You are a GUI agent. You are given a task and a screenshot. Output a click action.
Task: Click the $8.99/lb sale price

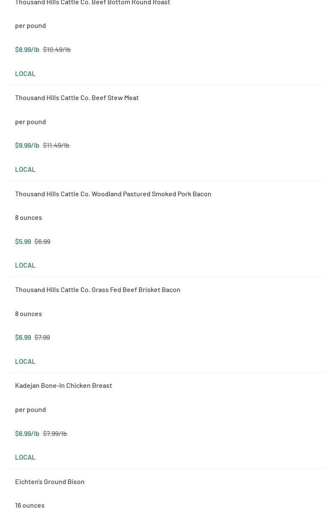[x=27, y=49]
